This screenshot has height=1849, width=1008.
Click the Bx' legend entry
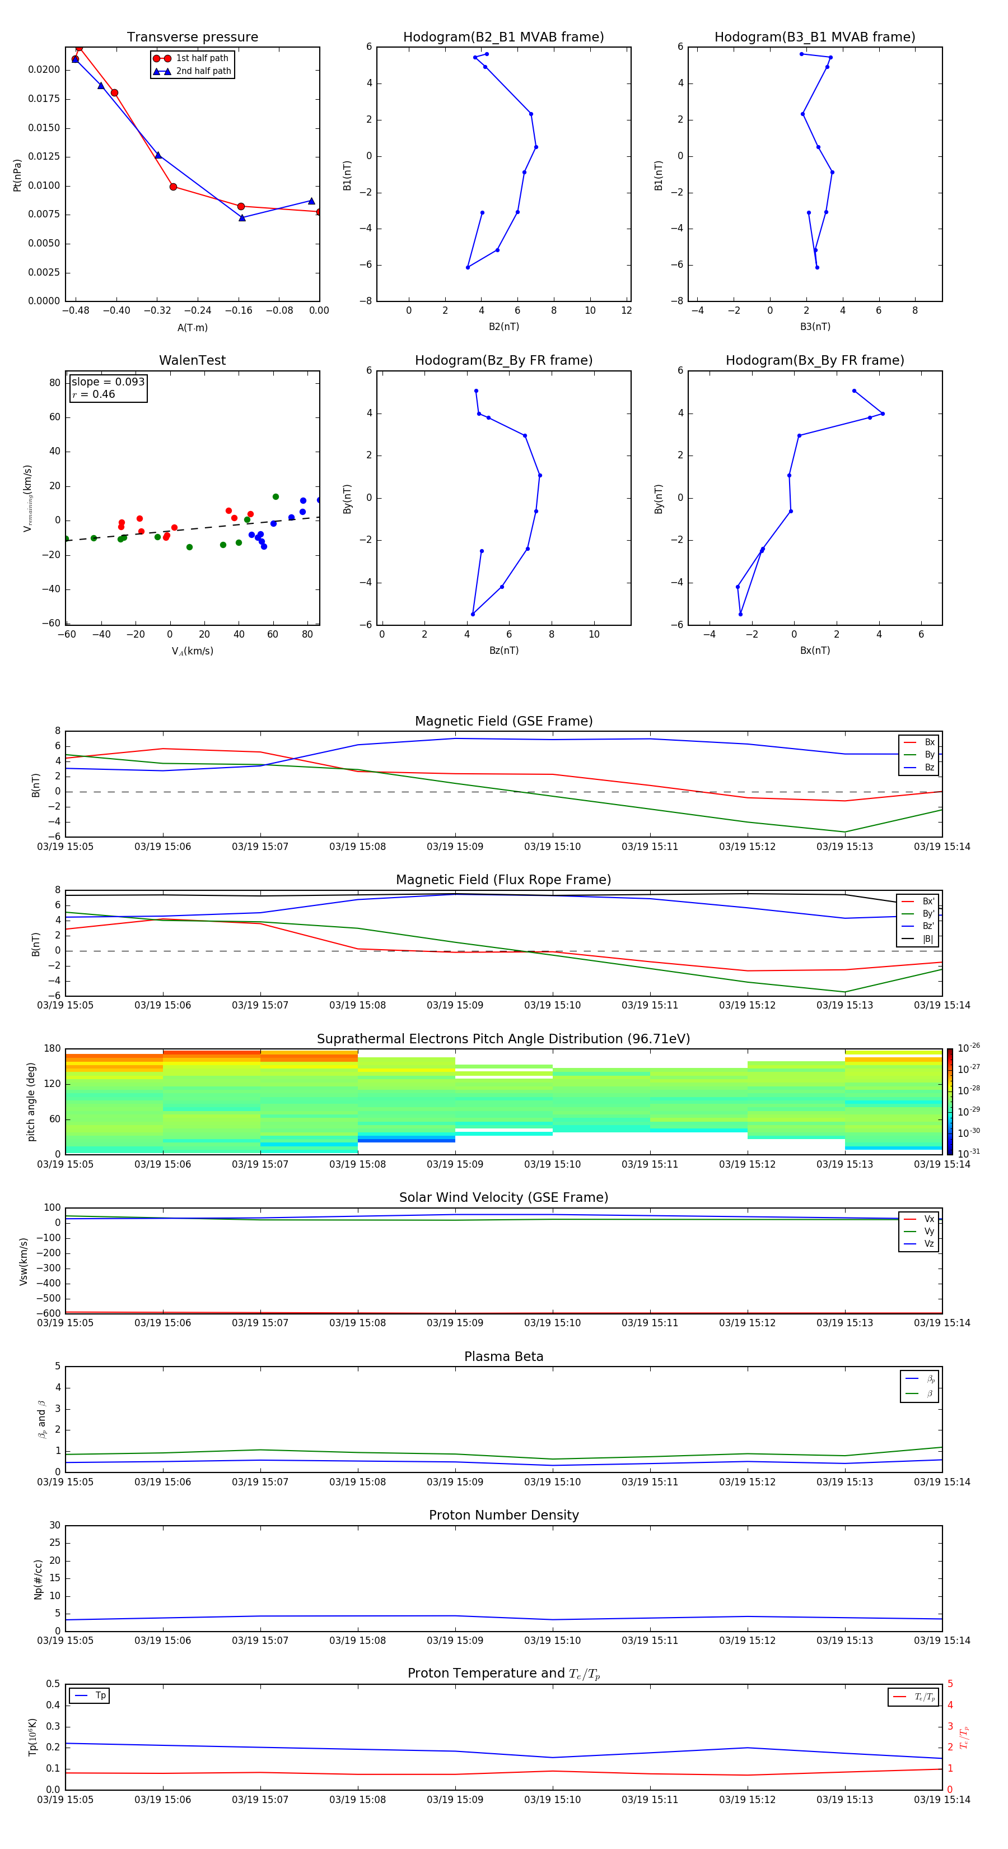coord(918,902)
